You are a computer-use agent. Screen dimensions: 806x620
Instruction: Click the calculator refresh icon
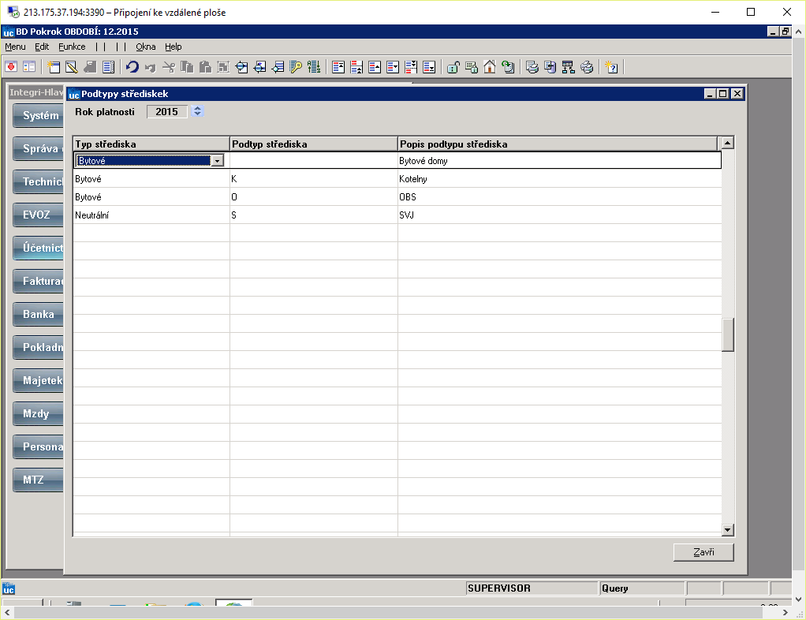coord(508,67)
